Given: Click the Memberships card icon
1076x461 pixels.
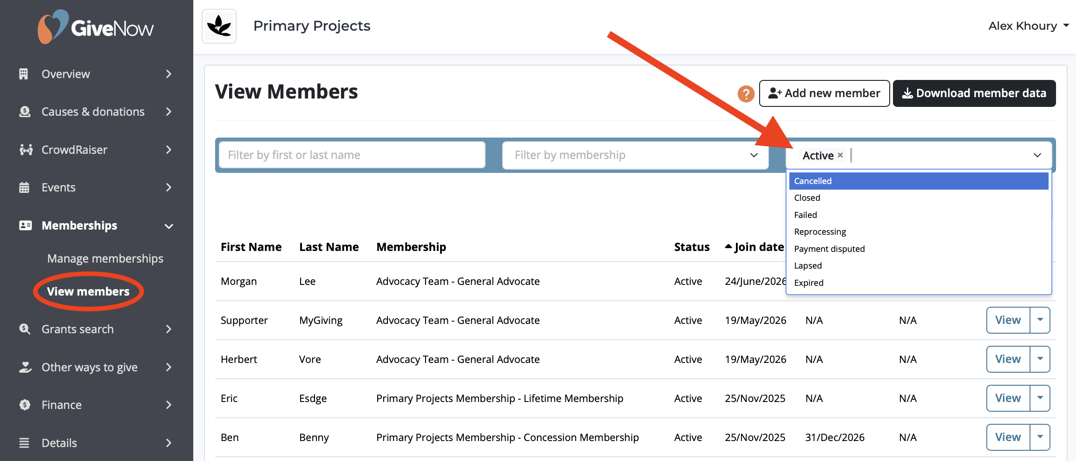Looking at the screenshot, I should (25, 225).
